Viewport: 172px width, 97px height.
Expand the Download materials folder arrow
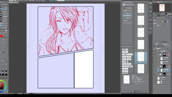(124, 23)
